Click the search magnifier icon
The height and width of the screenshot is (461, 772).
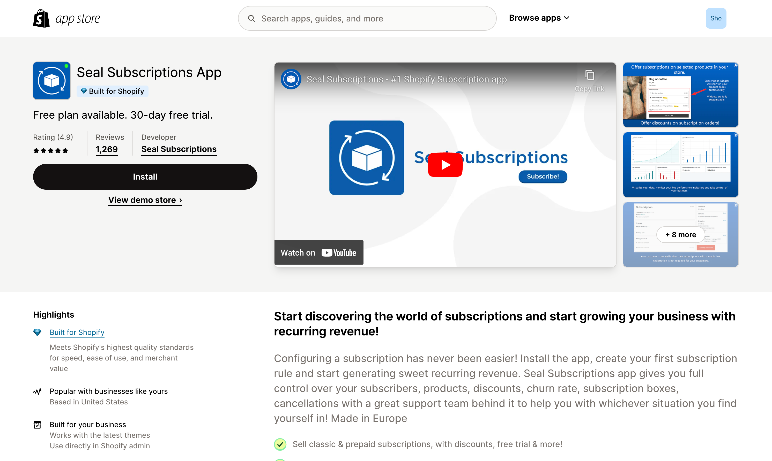pos(251,18)
